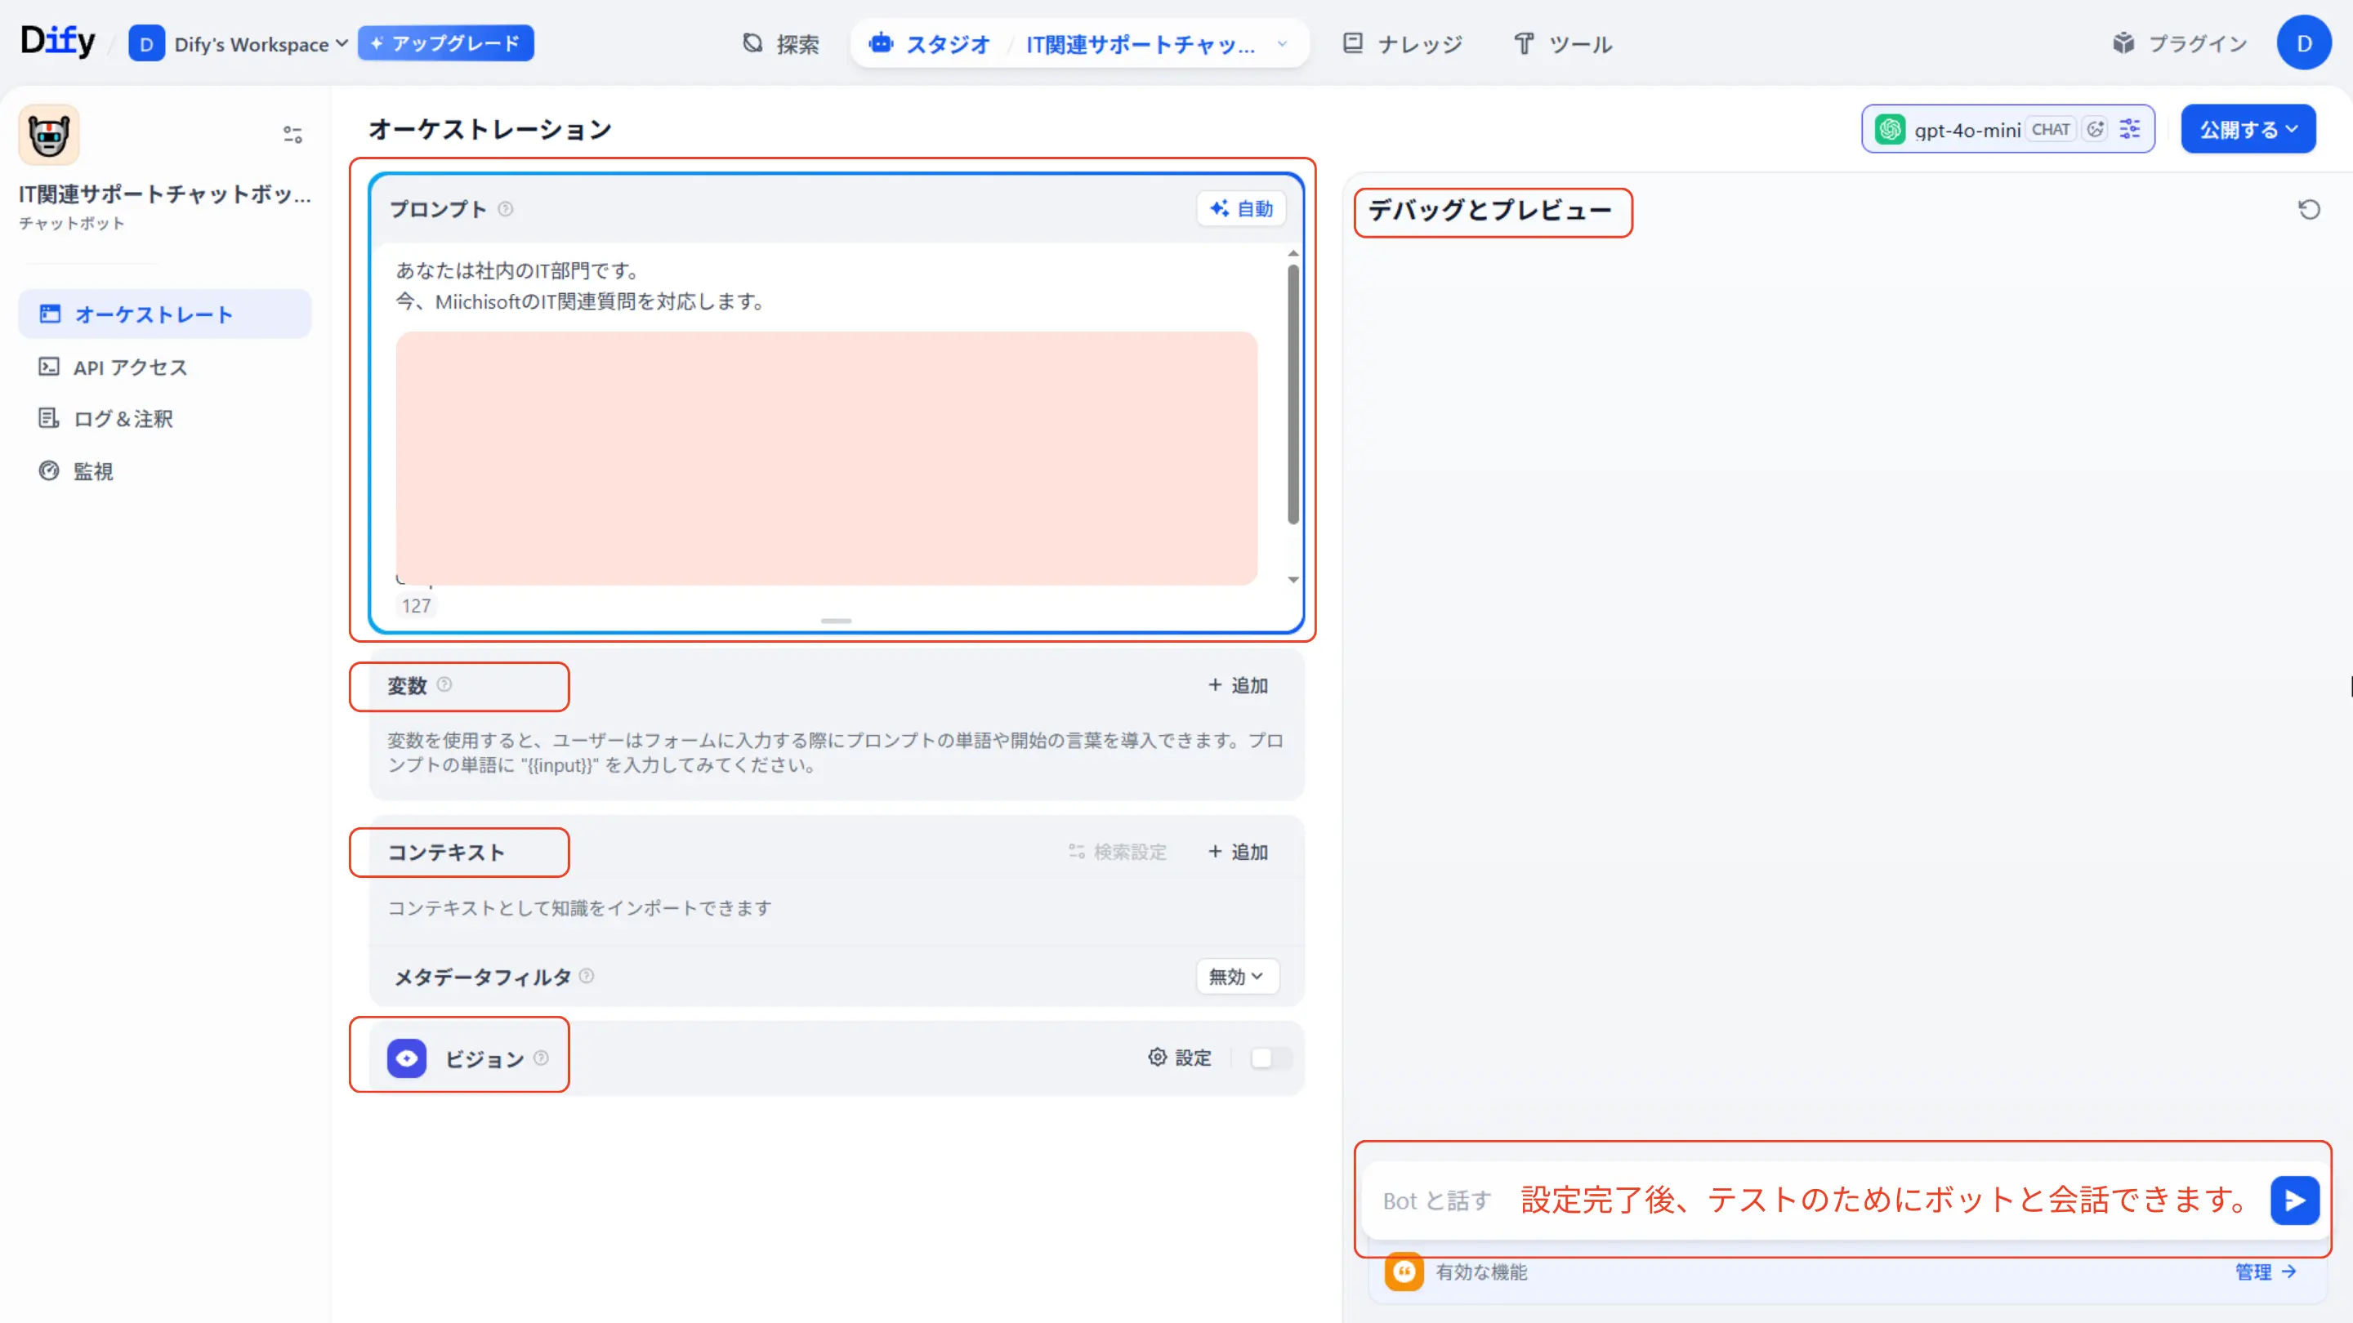Open the プラグイン panel icon
The width and height of the screenshot is (2353, 1323).
click(x=2124, y=43)
